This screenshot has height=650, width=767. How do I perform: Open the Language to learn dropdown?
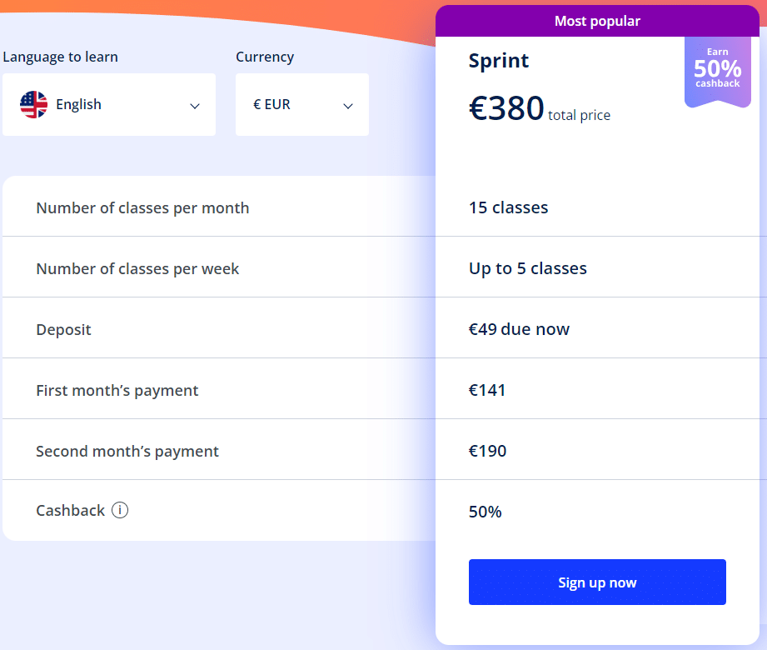point(109,104)
